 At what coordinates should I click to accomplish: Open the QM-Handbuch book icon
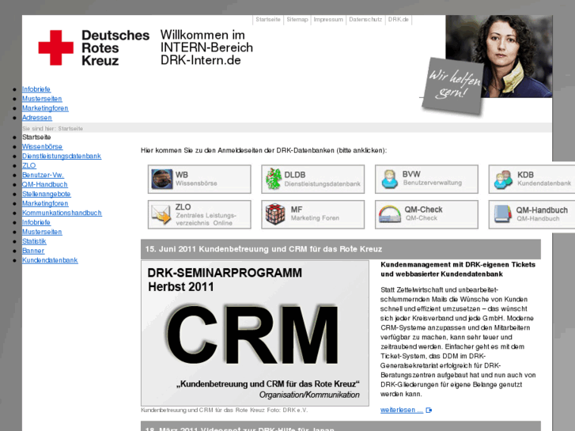[x=503, y=214]
